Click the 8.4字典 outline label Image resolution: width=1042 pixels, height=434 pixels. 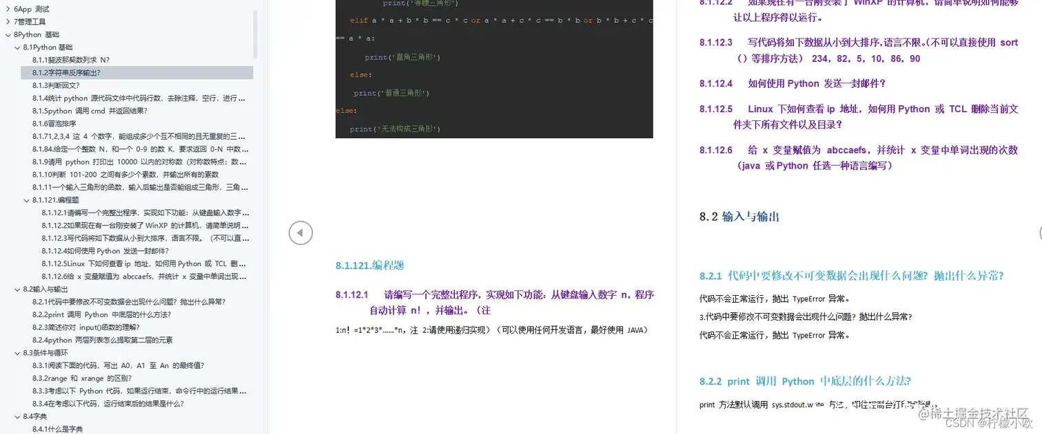[35, 417]
